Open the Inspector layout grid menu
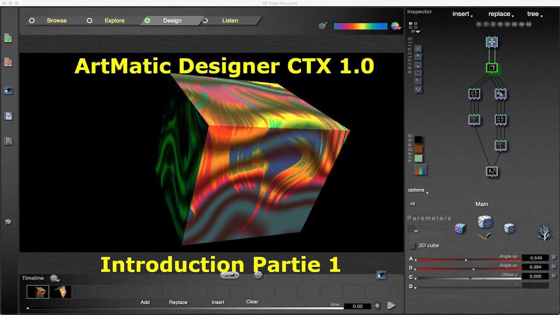The image size is (560, 315). pyautogui.click(x=413, y=28)
